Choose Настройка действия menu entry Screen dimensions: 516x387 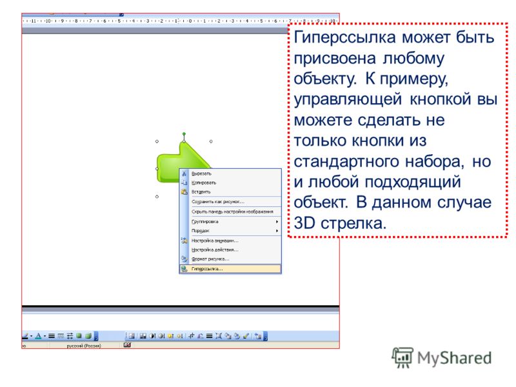click(x=230, y=250)
